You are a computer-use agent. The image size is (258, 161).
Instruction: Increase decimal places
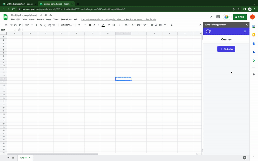pyautogui.click(x=49, y=25)
